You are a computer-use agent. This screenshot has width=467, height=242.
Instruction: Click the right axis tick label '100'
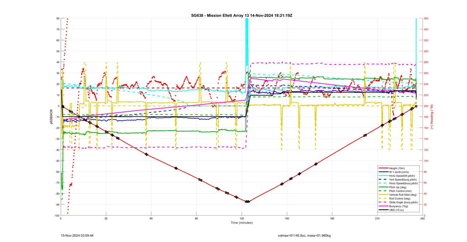tap(426, 161)
